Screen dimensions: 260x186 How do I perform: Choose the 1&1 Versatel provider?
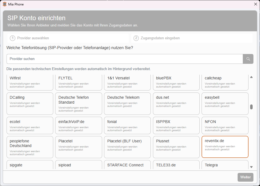pos(127,82)
